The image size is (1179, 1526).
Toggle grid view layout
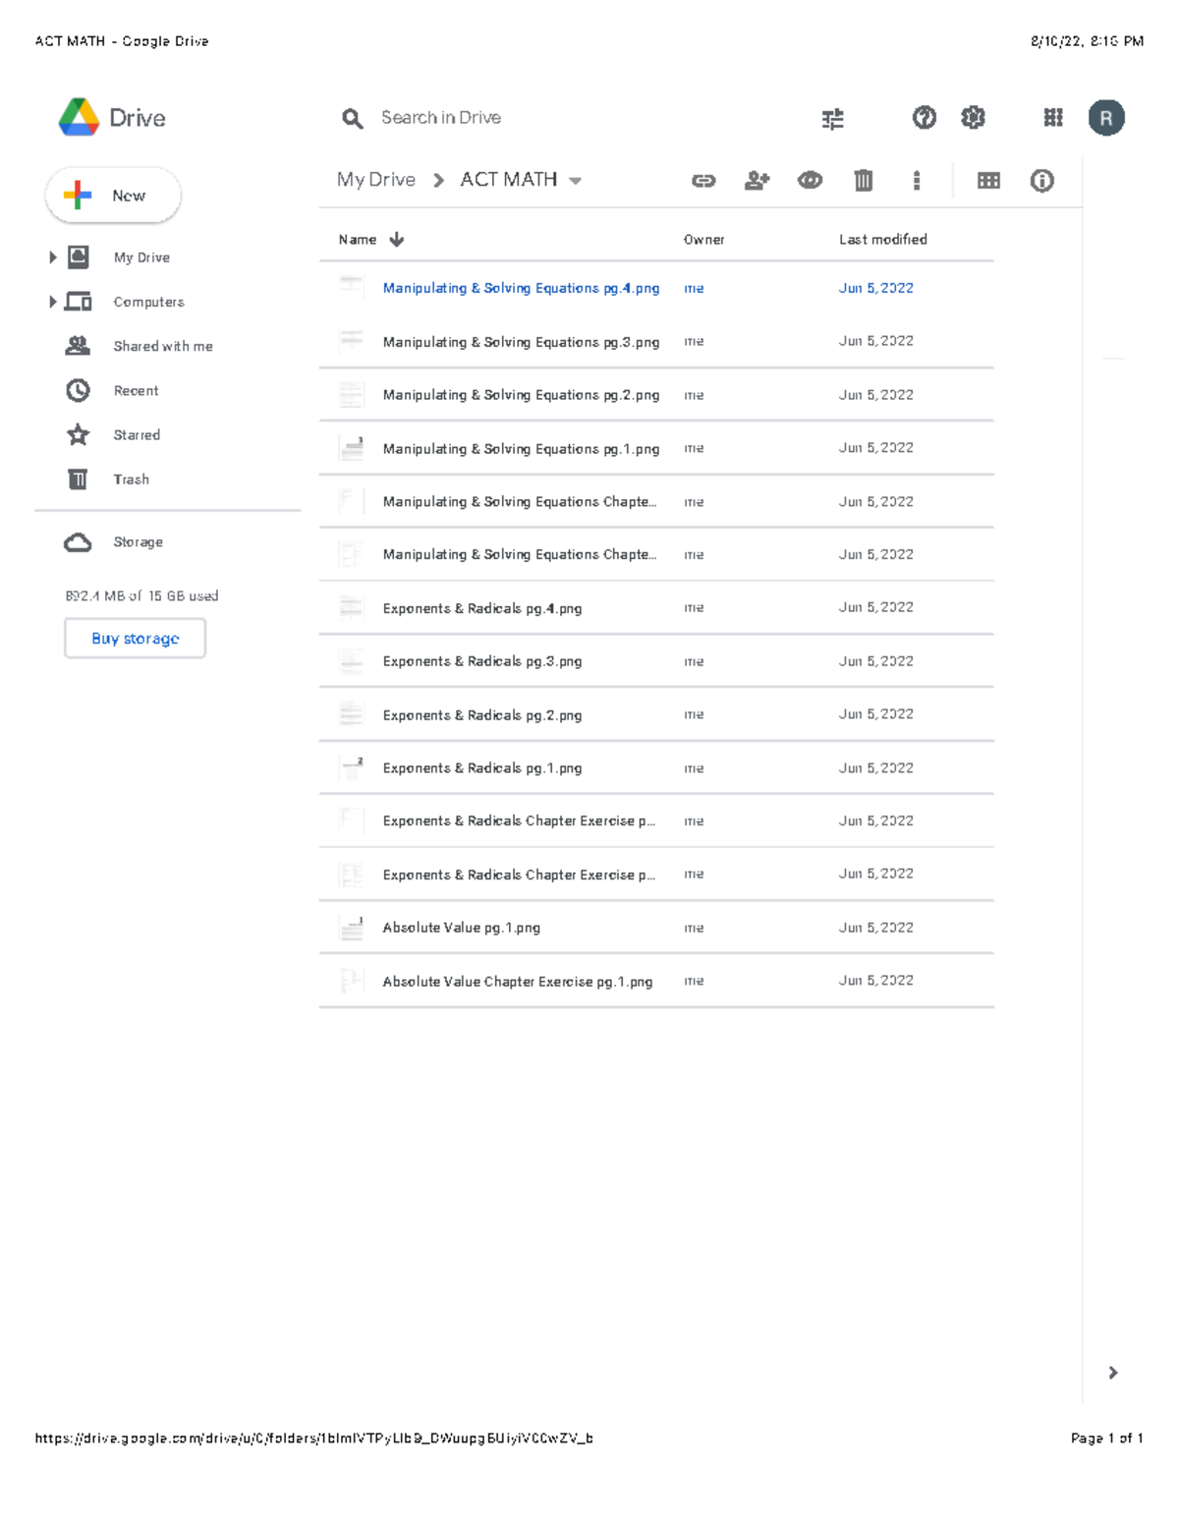987,180
